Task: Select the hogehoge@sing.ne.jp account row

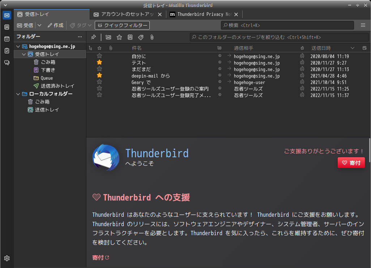Action: (50, 47)
